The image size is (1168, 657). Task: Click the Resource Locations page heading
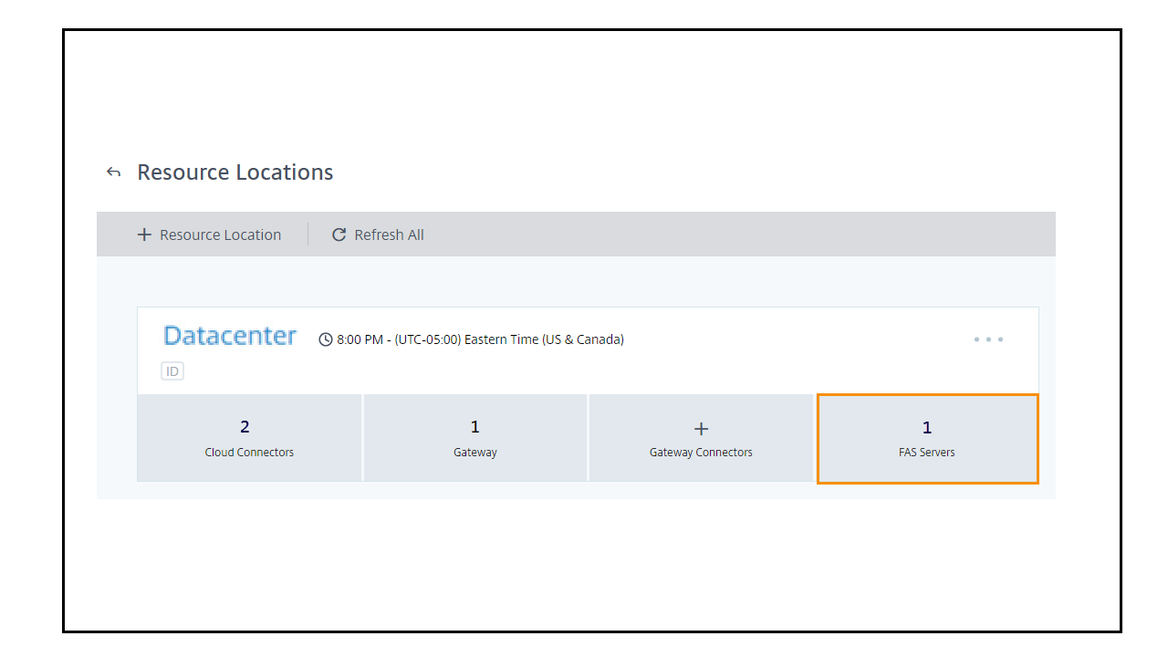[x=235, y=172]
